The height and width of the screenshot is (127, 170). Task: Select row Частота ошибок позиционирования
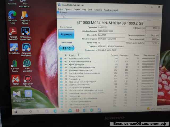(108, 73)
